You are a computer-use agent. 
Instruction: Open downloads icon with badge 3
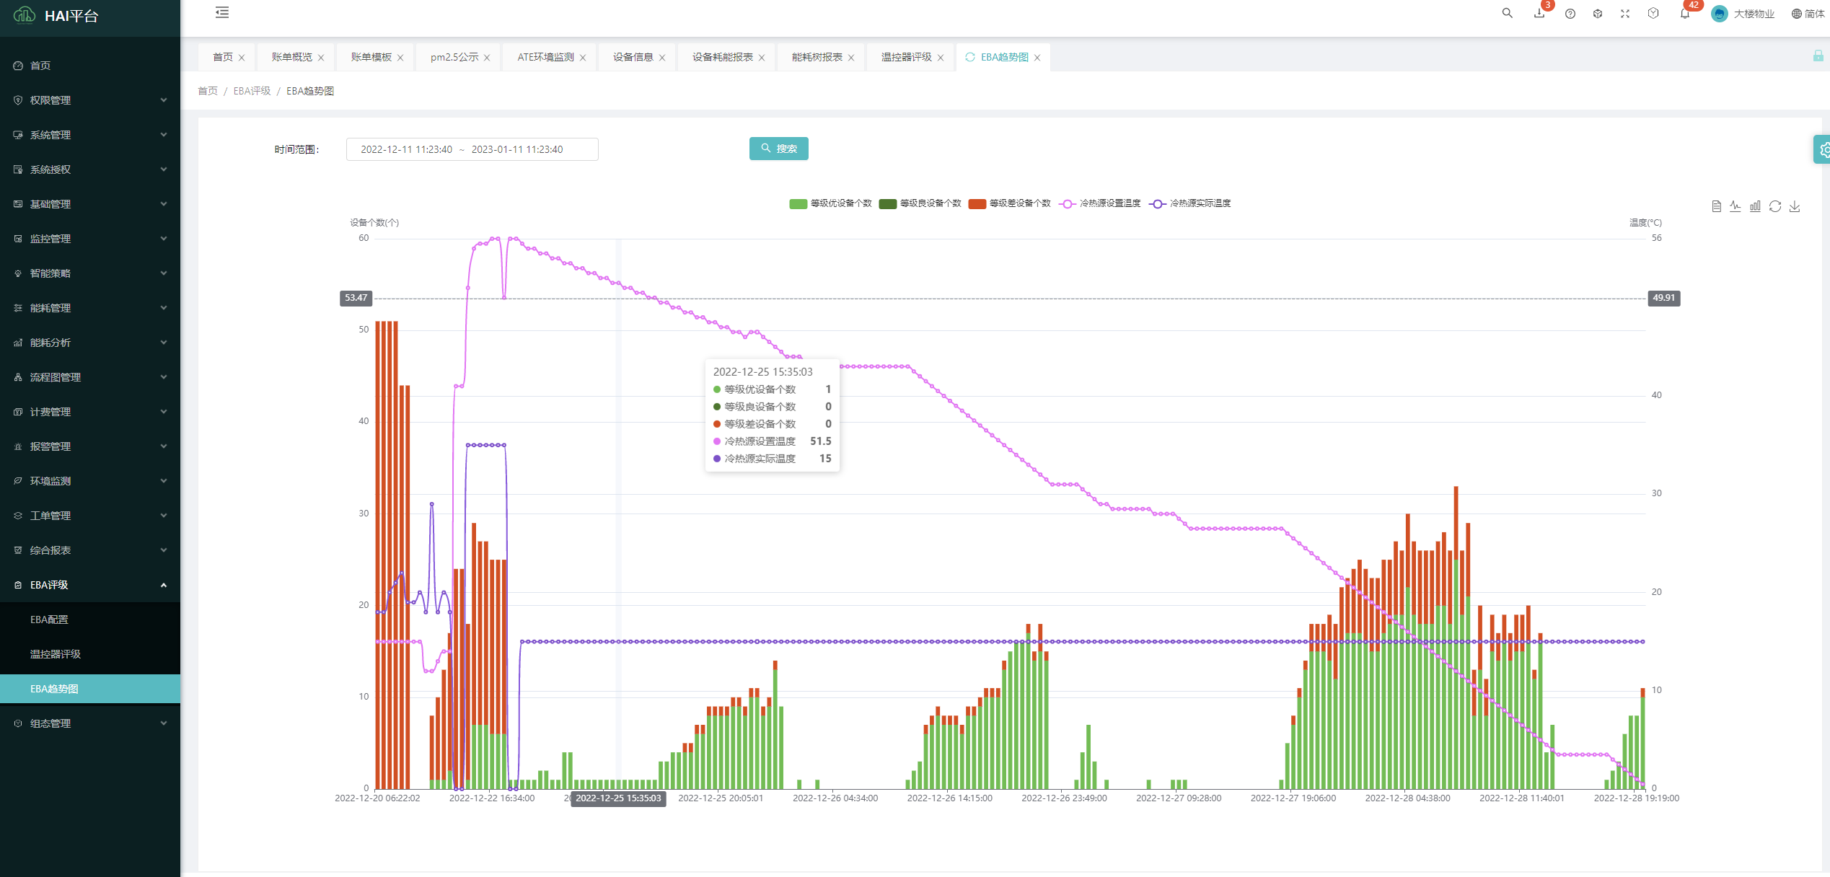point(1539,13)
